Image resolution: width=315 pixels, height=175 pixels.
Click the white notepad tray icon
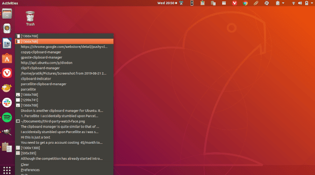[224, 3]
